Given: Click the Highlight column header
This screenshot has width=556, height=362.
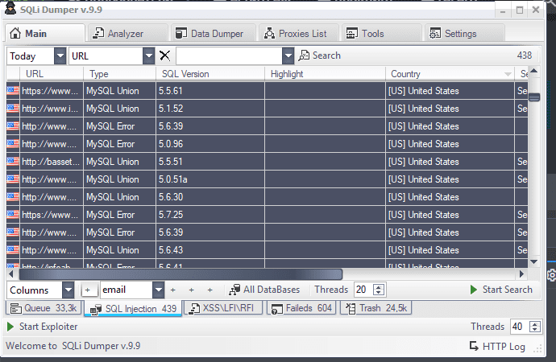Looking at the screenshot, I should pyautogui.click(x=325, y=74).
